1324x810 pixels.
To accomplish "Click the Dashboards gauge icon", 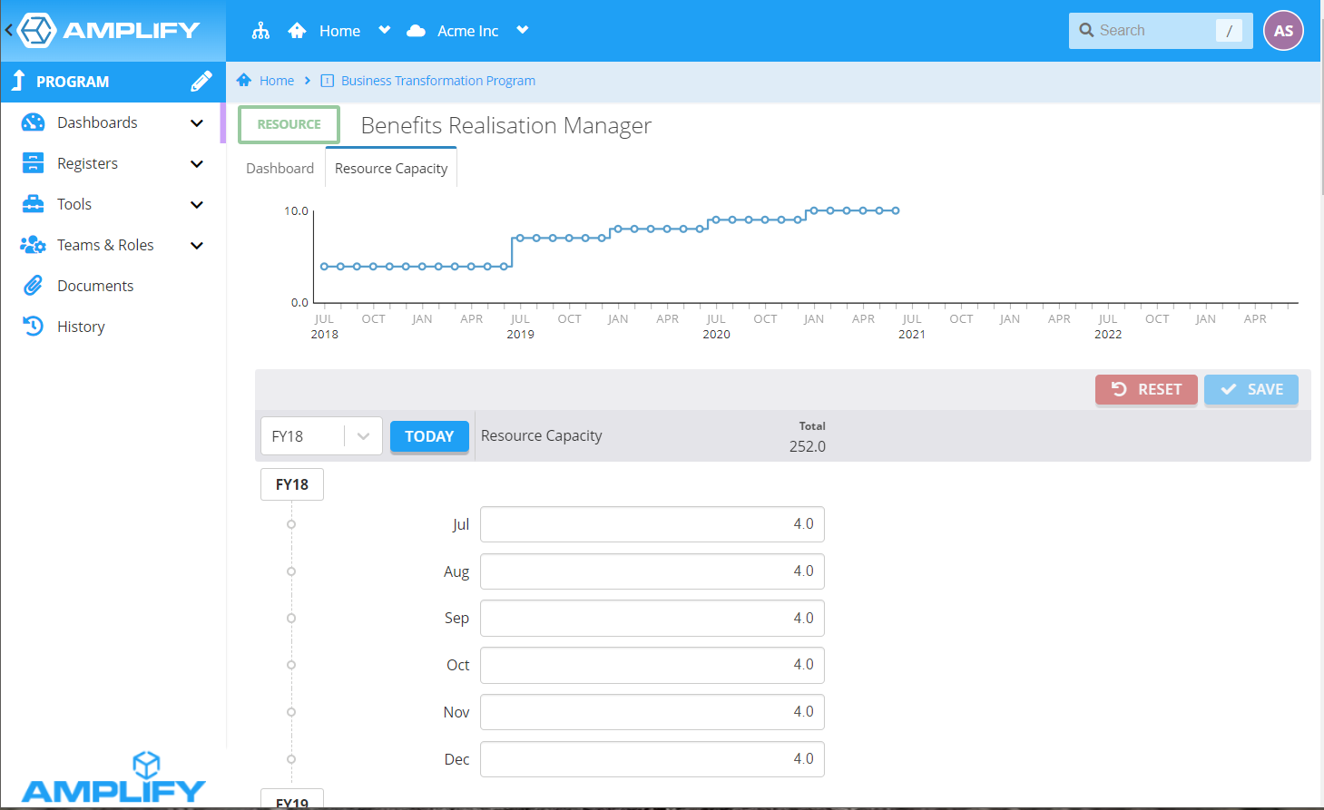I will 33,122.
